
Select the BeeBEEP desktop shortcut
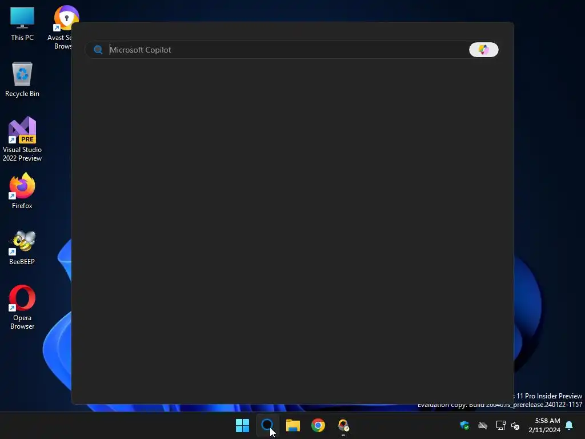tap(22, 247)
